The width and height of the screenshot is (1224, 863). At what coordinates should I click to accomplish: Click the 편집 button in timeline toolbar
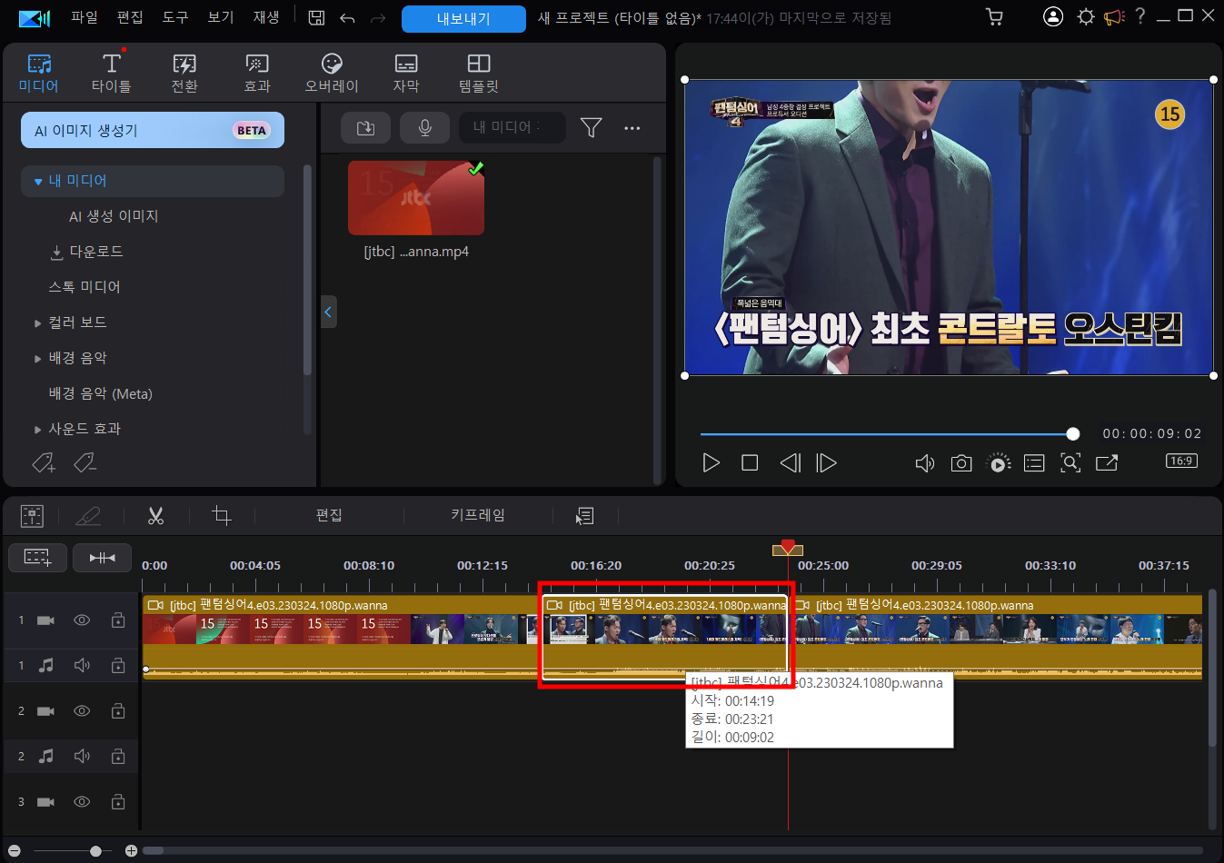point(329,515)
